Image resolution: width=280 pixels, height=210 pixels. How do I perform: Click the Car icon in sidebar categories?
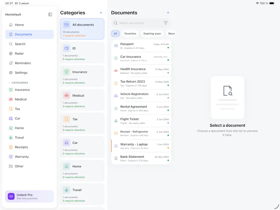[11, 118]
